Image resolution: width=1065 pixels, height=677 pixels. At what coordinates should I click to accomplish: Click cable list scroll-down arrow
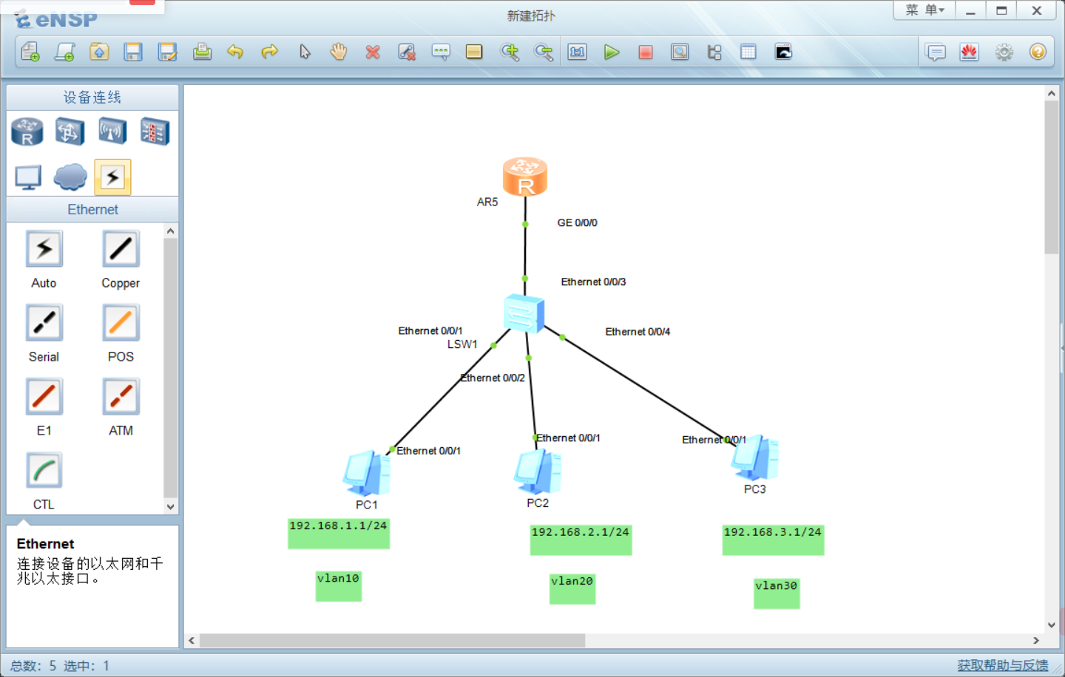(x=171, y=507)
